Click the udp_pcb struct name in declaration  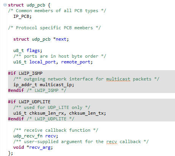point(36,5)
